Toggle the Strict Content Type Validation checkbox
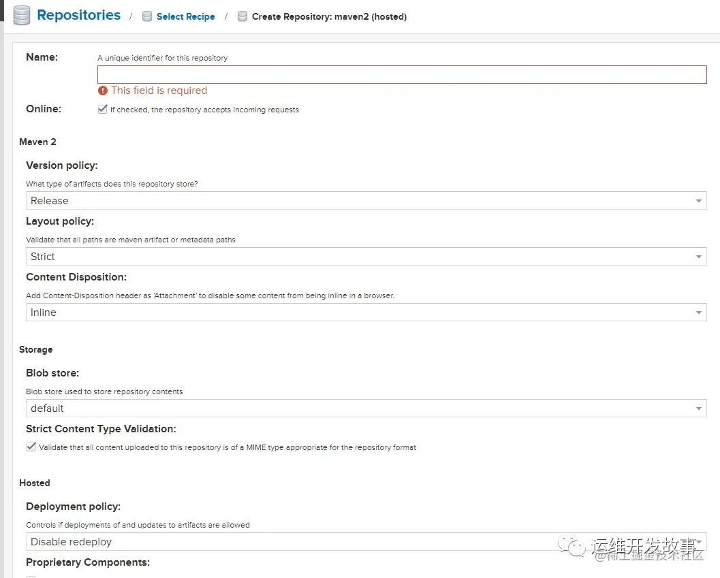Image resolution: width=720 pixels, height=578 pixels. pyautogui.click(x=31, y=447)
